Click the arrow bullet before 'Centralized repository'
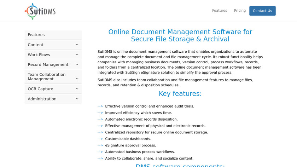This screenshot has width=297, height=167. [101, 132]
